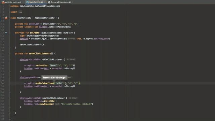Click AppCompatActivity() in the class declaration
Viewport: 215px width, 121px height.
tap(46, 18)
